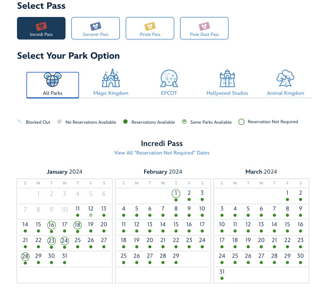Viewport: 330px width, 291px height.
Task: Pick the Animal Kingdom tree icon
Action: (x=285, y=79)
